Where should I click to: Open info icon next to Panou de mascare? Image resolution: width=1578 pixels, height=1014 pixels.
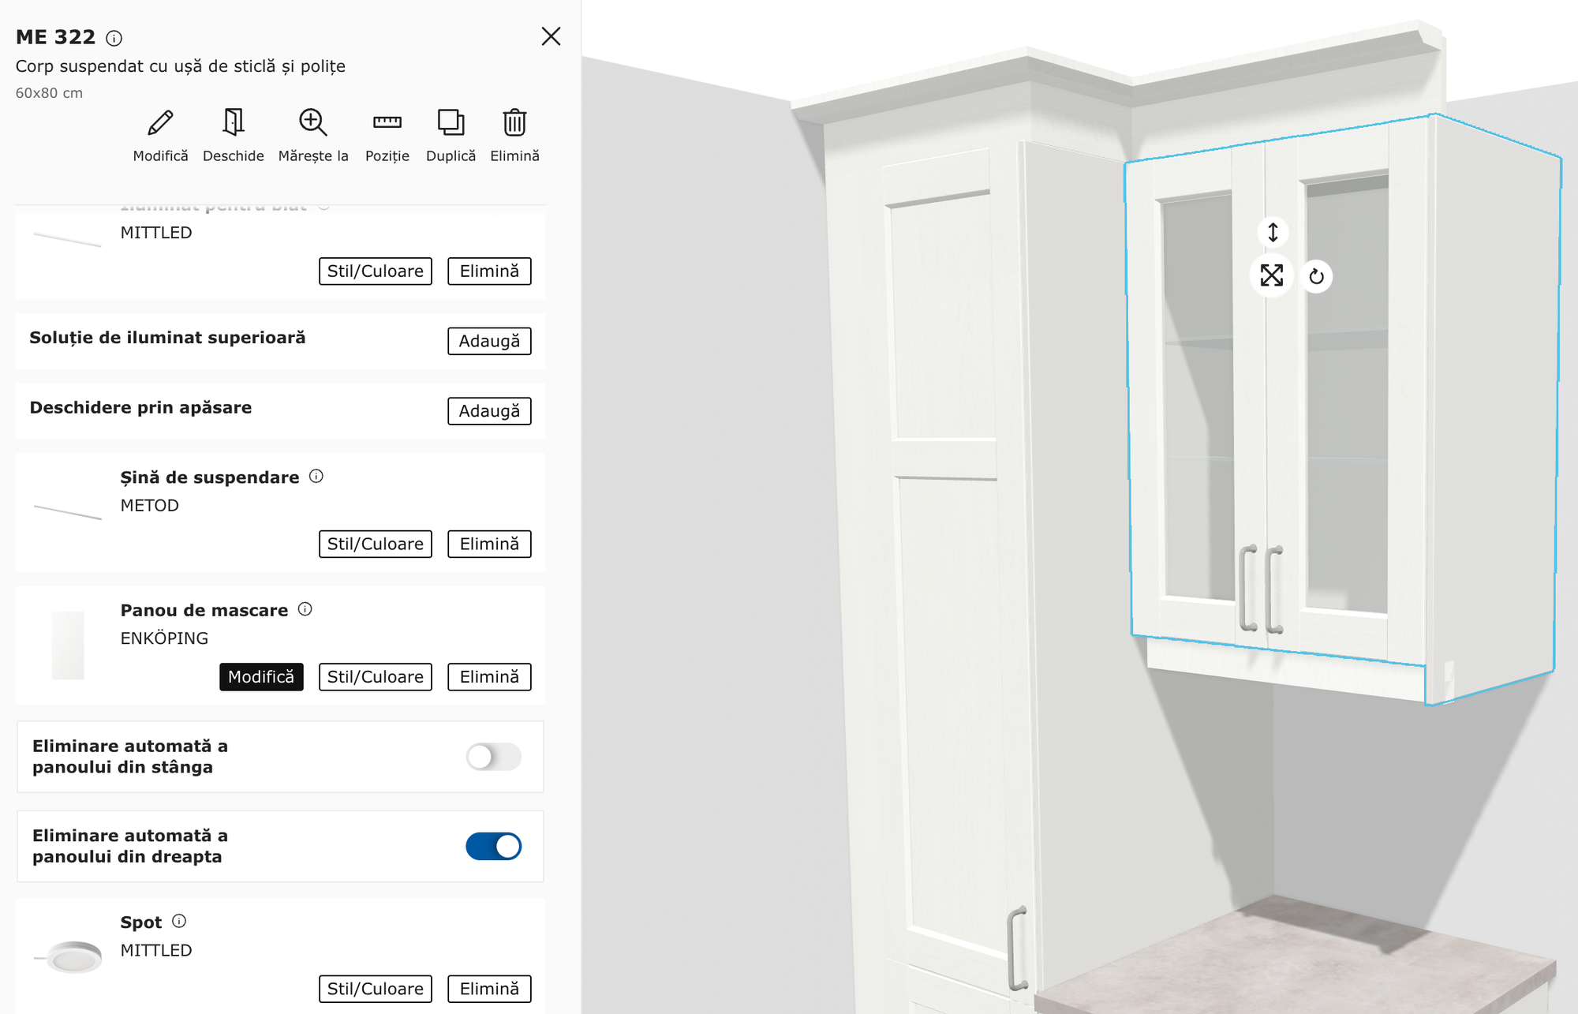[x=305, y=609]
